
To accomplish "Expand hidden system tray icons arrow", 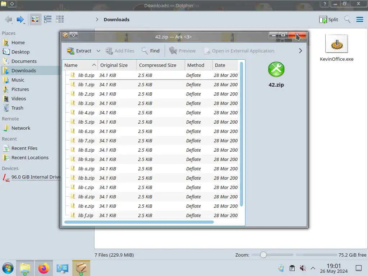I will 313,268.
